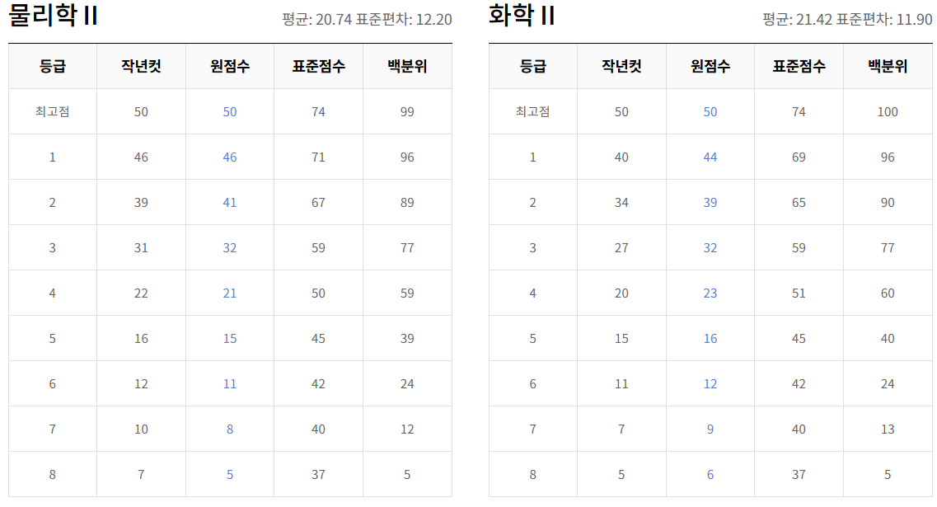Image resolution: width=937 pixels, height=507 pixels.
Task: Open blue 원점수 39 in 화학 II grade 2 row
Action: click(710, 203)
